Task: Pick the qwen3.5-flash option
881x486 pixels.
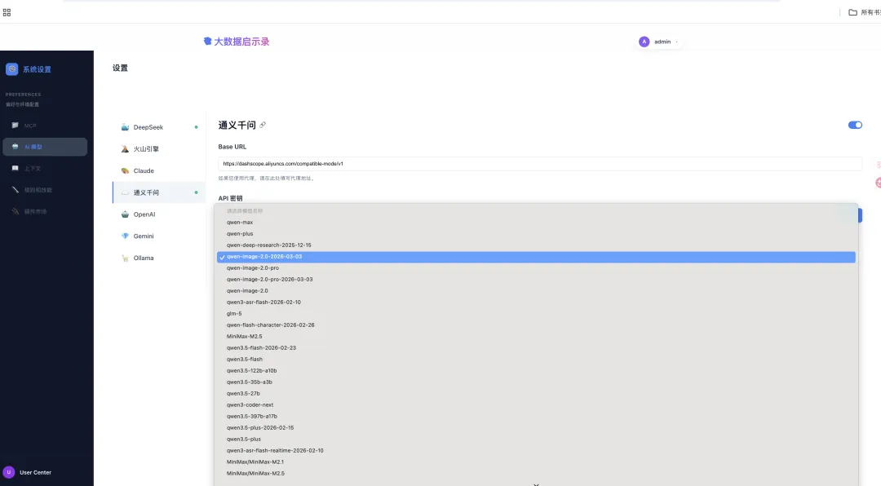Action: tap(536, 360)
